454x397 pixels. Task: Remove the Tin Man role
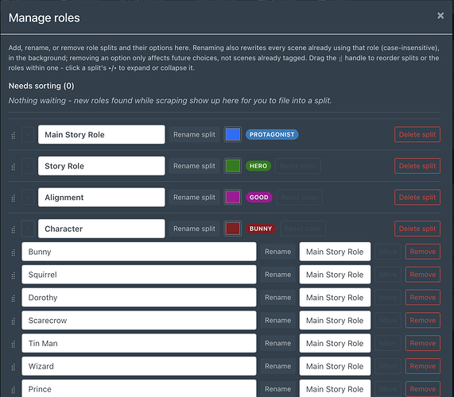(x=423, y=343)
